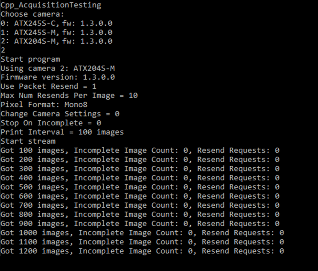
Task: Click the "Got 1200 images" output line
Action: click(x=142, y=251)
